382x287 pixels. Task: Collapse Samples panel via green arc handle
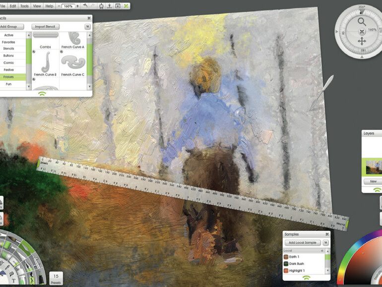click(x=307, y=278)
